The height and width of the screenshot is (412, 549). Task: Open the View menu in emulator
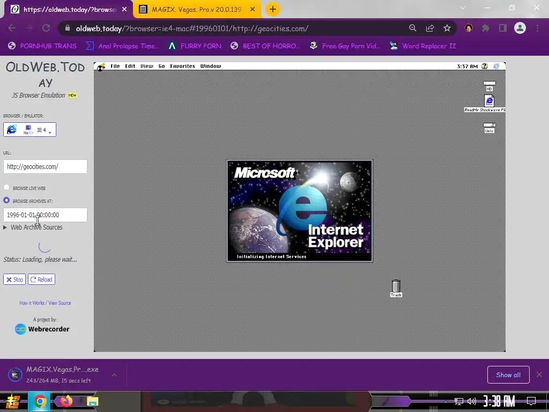[147, 66]
